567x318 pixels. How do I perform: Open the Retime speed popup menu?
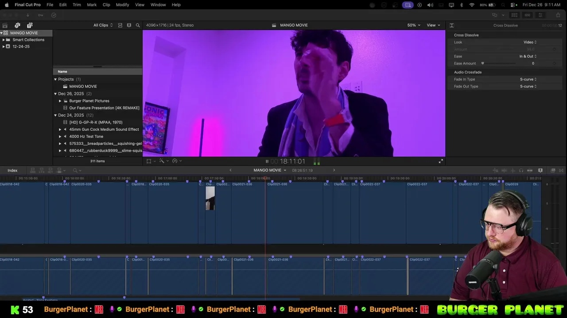pyautogui.click(x=177, y=161)
